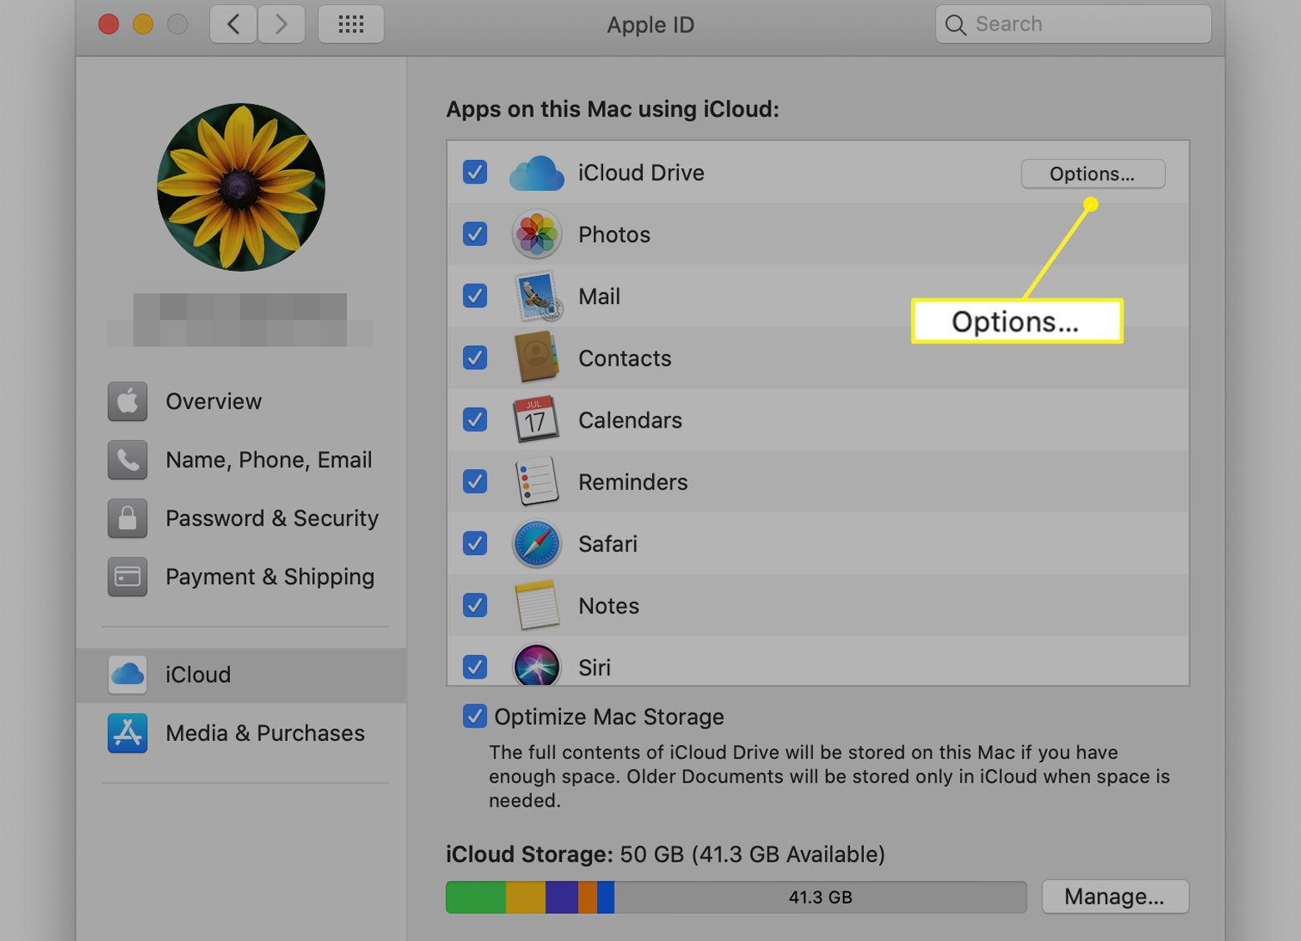The height and width of the screenshot is (941, 1301).
Task: Uncheck the Photos checkbox
Action: 475,234
